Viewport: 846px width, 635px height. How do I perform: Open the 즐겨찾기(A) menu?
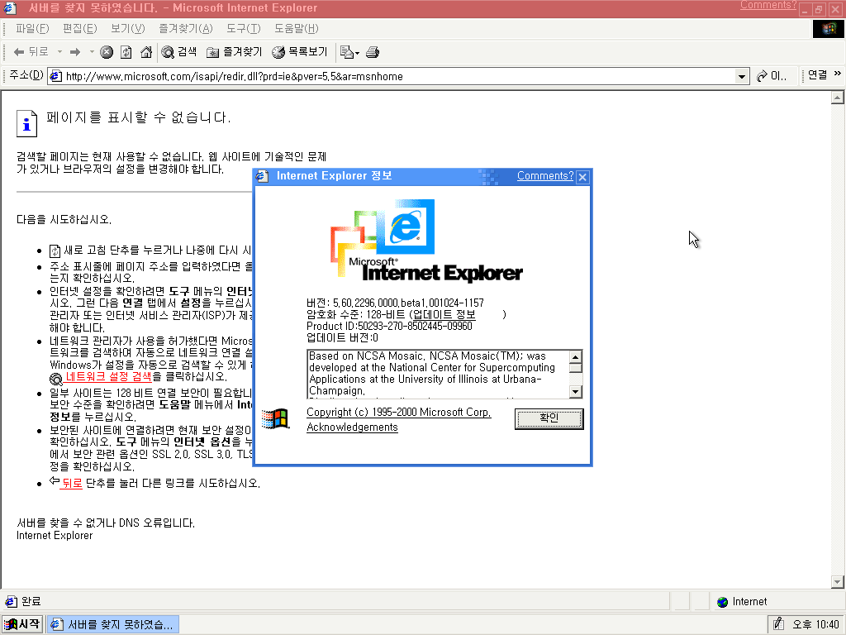point(186,29)
